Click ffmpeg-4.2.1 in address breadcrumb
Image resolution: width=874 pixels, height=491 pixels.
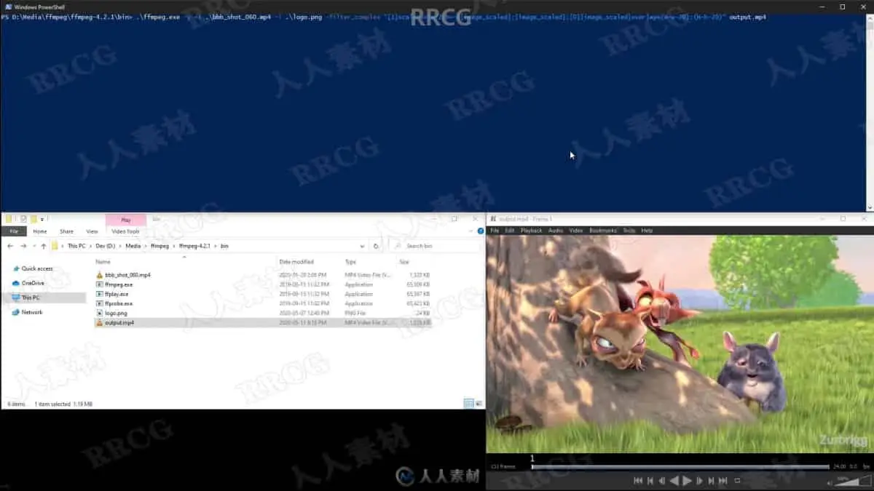pyautogui.click(x=194, y=246)
